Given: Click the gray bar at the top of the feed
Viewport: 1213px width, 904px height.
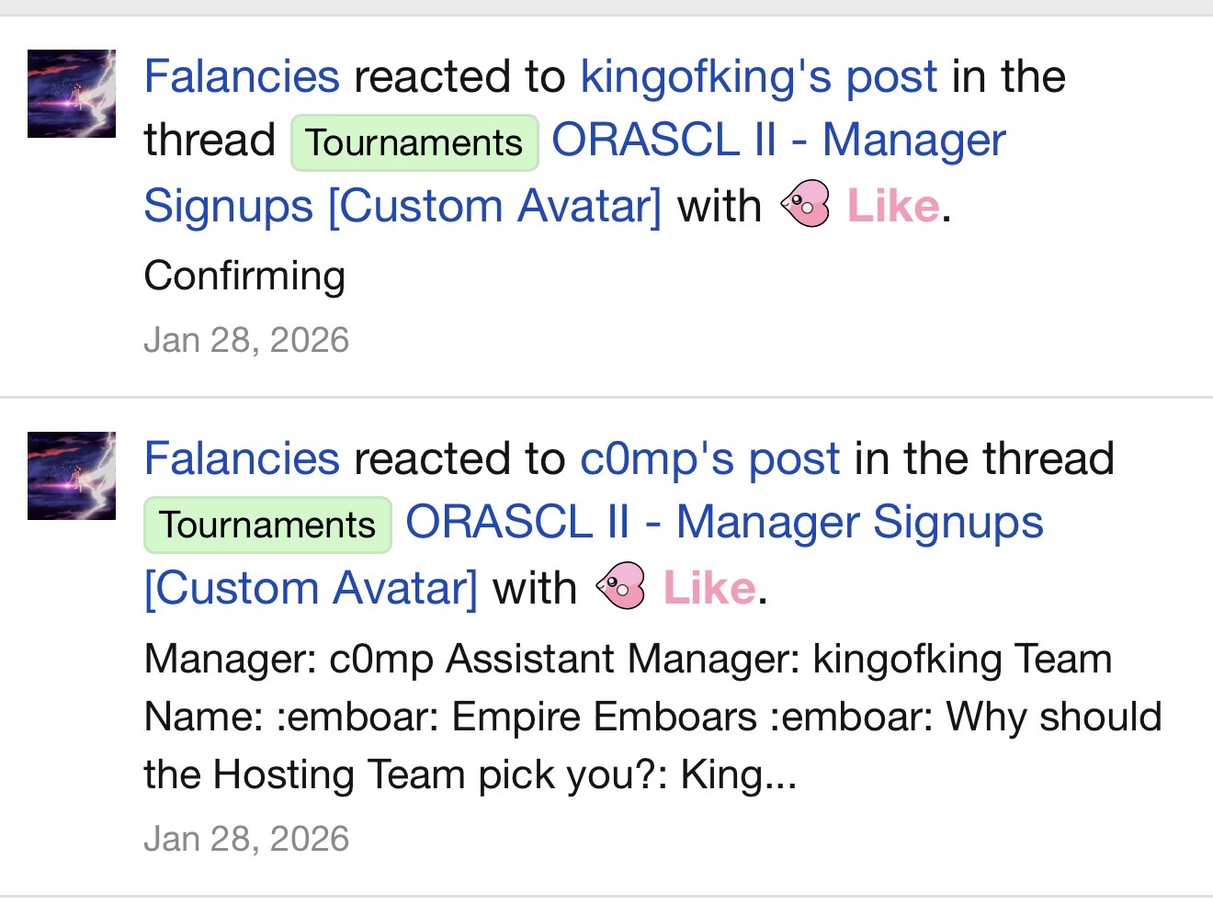Looking at the screenshot, I should [606, 7].
